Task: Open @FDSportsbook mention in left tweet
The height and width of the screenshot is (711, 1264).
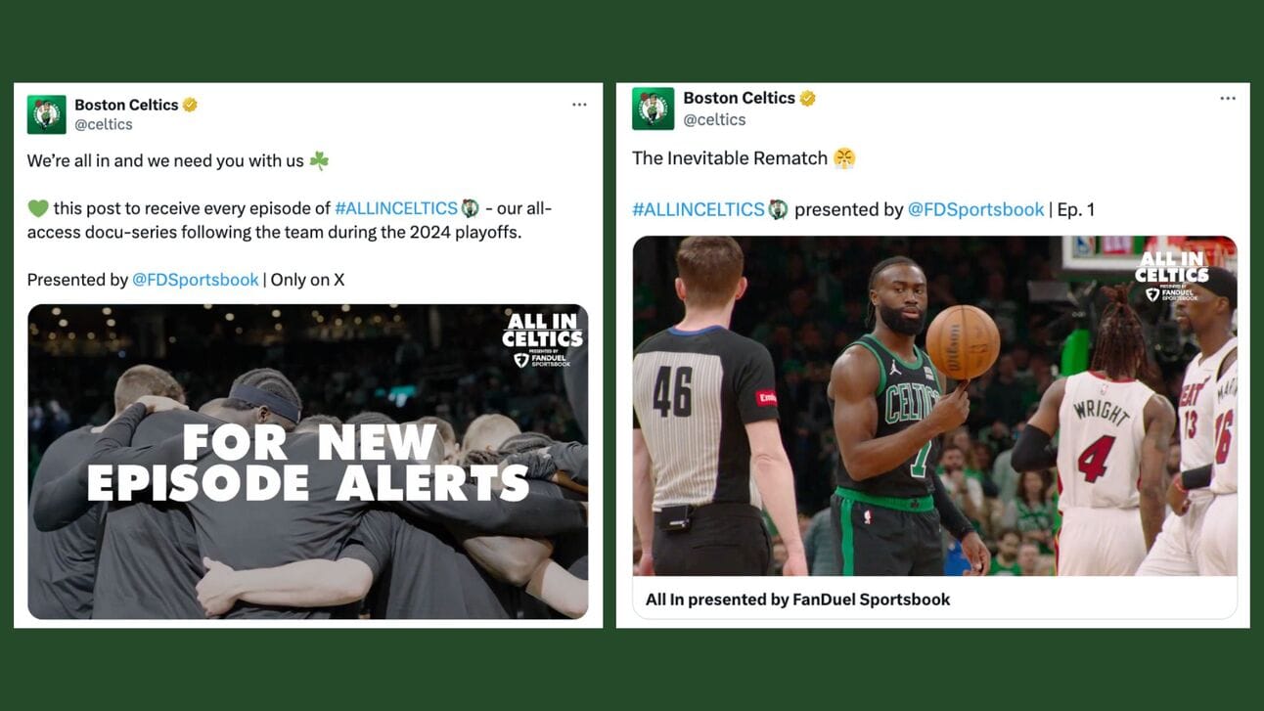Action: point(196,280)
